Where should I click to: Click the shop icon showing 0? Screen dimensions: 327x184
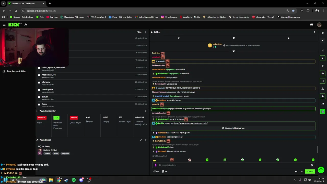pyautogui.click(x=164, y=171)
